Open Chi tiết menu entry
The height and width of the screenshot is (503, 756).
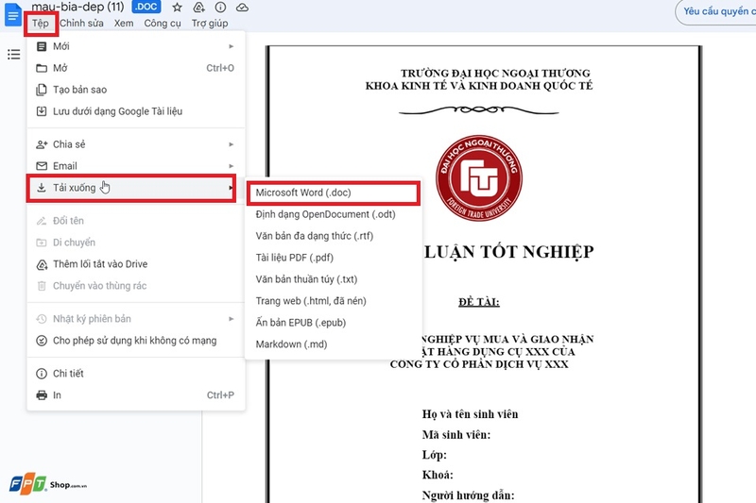click(136, 374)
